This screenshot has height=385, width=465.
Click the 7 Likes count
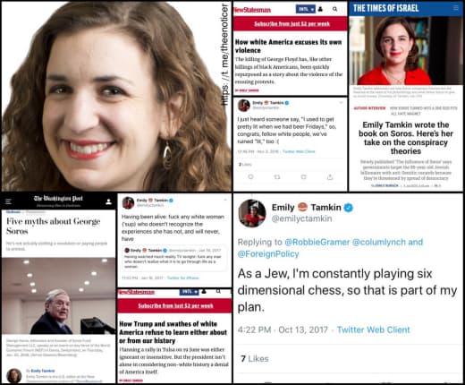click(x=255, y=358)
